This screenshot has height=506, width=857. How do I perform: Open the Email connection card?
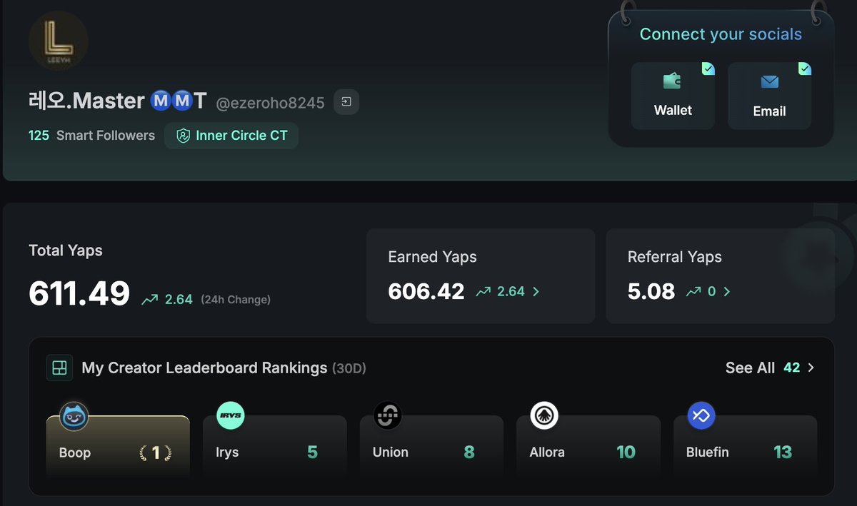[769, 96]
